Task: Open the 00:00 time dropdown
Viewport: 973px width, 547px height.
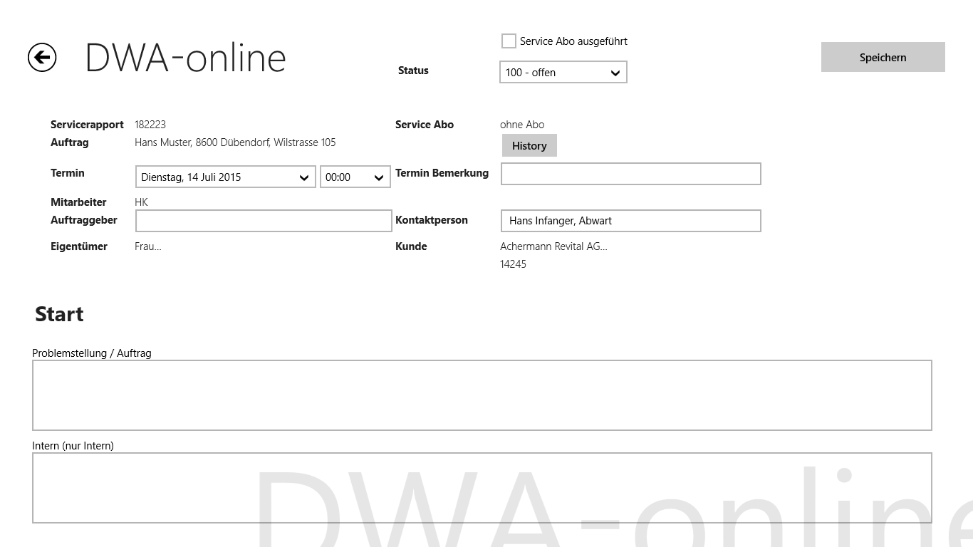Action: point(355,177)
